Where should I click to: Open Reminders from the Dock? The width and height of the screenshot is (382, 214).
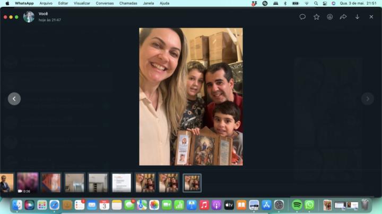(80, 205)
